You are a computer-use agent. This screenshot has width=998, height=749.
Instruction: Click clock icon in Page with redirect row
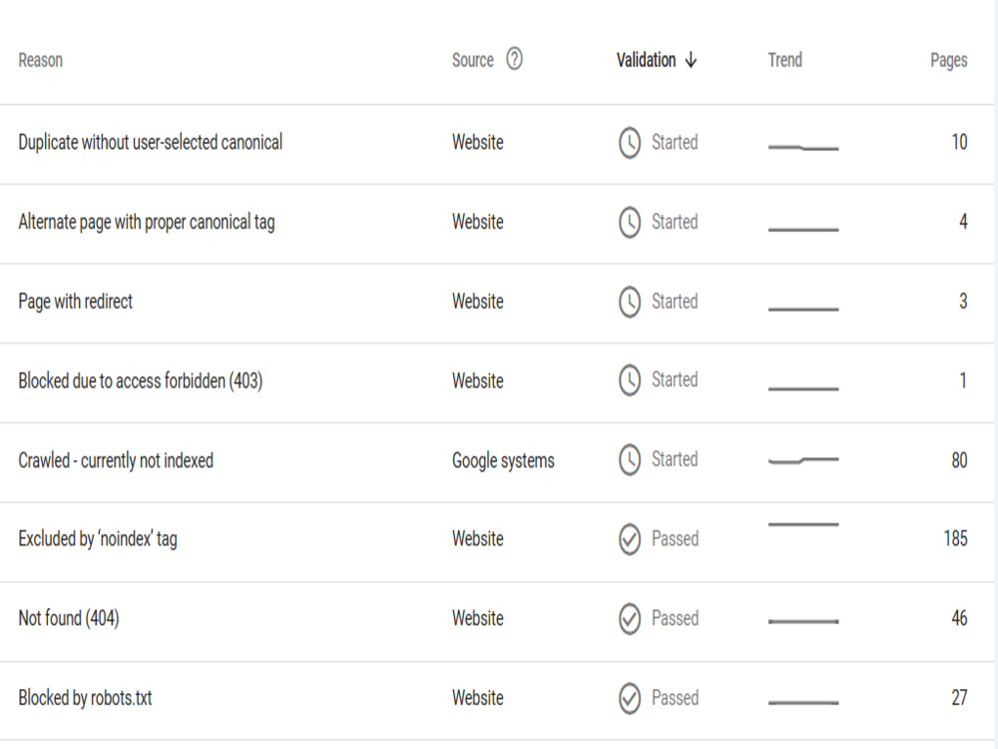coord(630,302)
